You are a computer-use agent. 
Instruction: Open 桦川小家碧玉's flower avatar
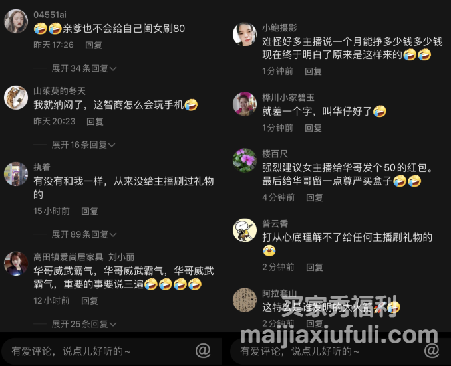pos(245,104)
